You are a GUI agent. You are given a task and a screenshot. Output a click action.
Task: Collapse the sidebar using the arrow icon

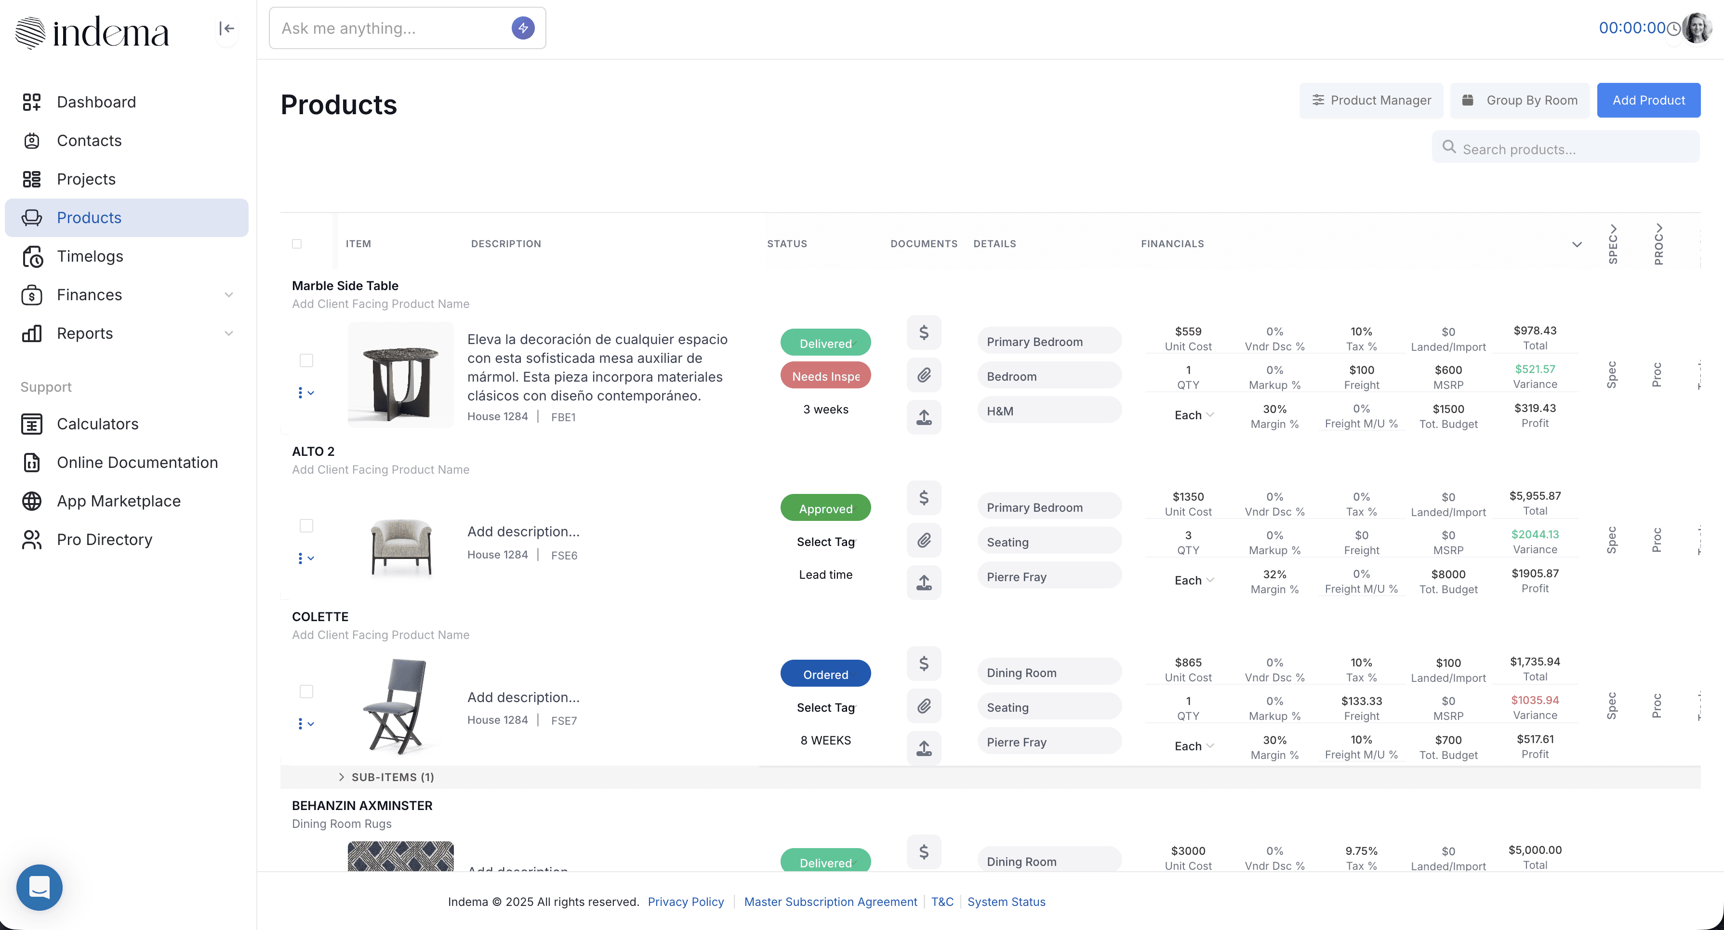tap(226, 29)
